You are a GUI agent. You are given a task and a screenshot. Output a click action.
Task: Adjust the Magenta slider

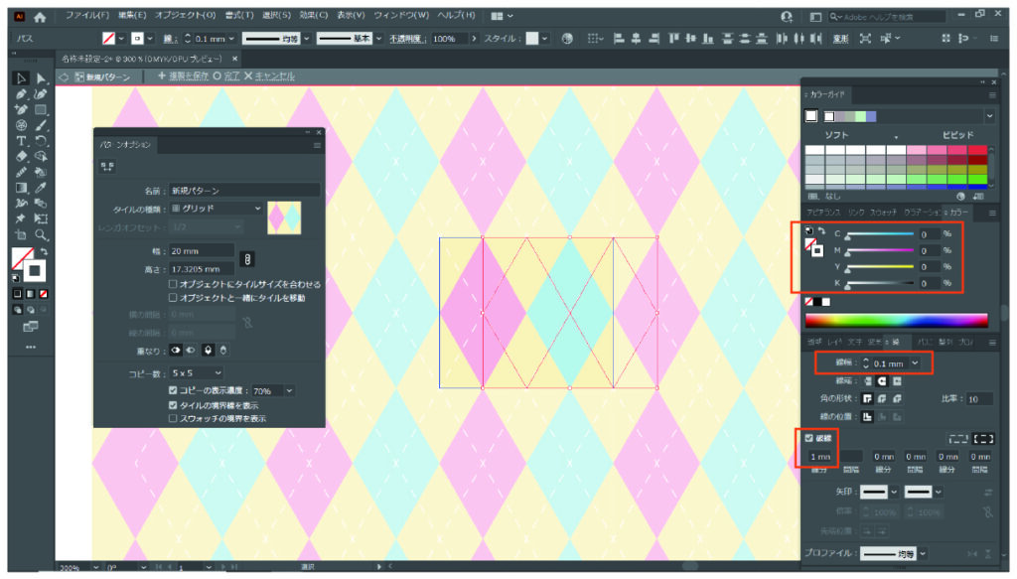[880, 250]
